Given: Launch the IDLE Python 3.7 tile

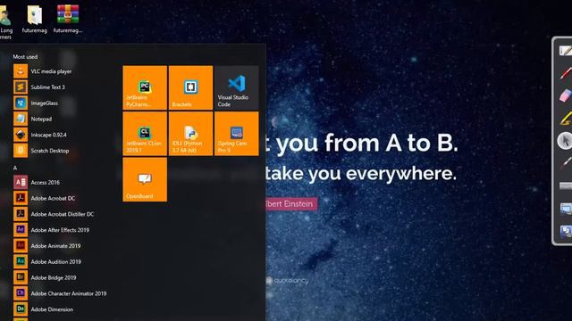Looking at the screenshot, I should point(190,134).
